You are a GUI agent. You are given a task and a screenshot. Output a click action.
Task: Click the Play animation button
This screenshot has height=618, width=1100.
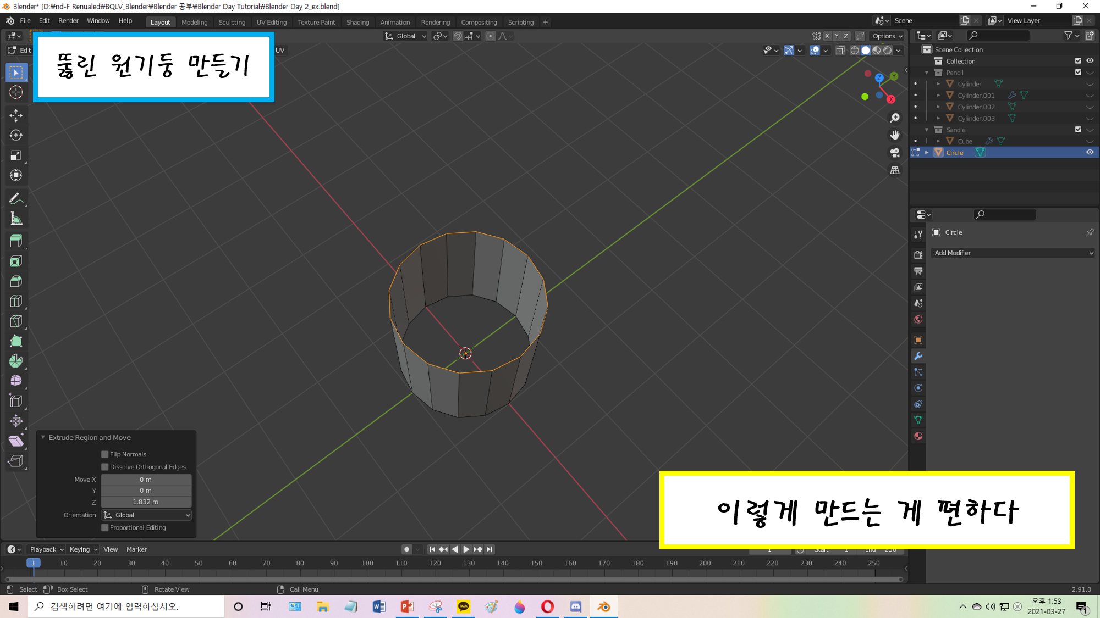tap(466, 549)
